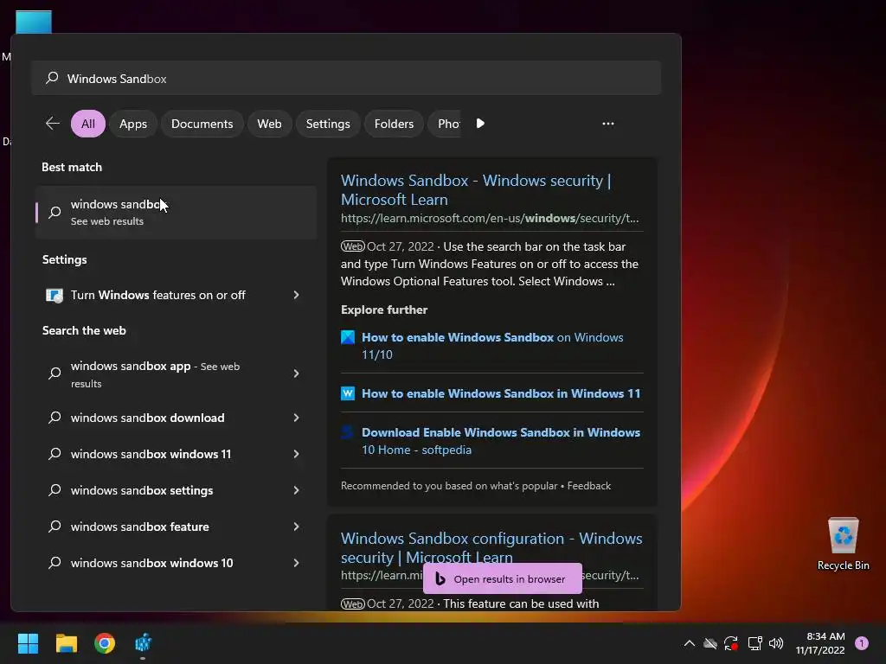Click Open results in browser button
The height and width of the screenshot is (664, 886).
pos(503,578)
